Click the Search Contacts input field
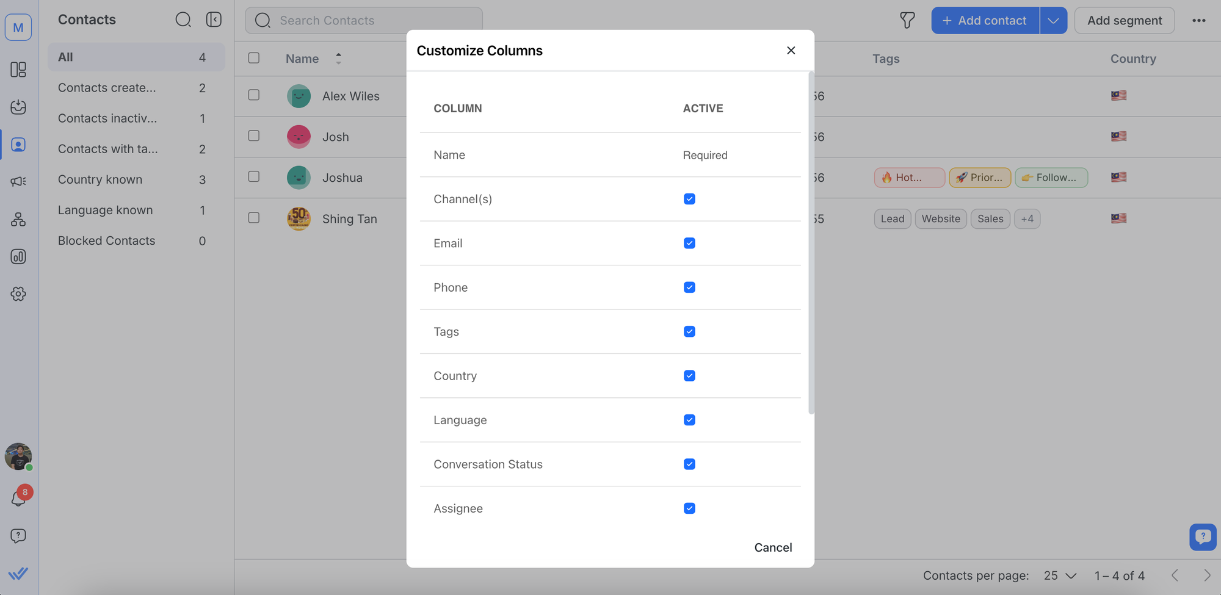Viewport: 1221px width, 595px height. click(364, 20)
